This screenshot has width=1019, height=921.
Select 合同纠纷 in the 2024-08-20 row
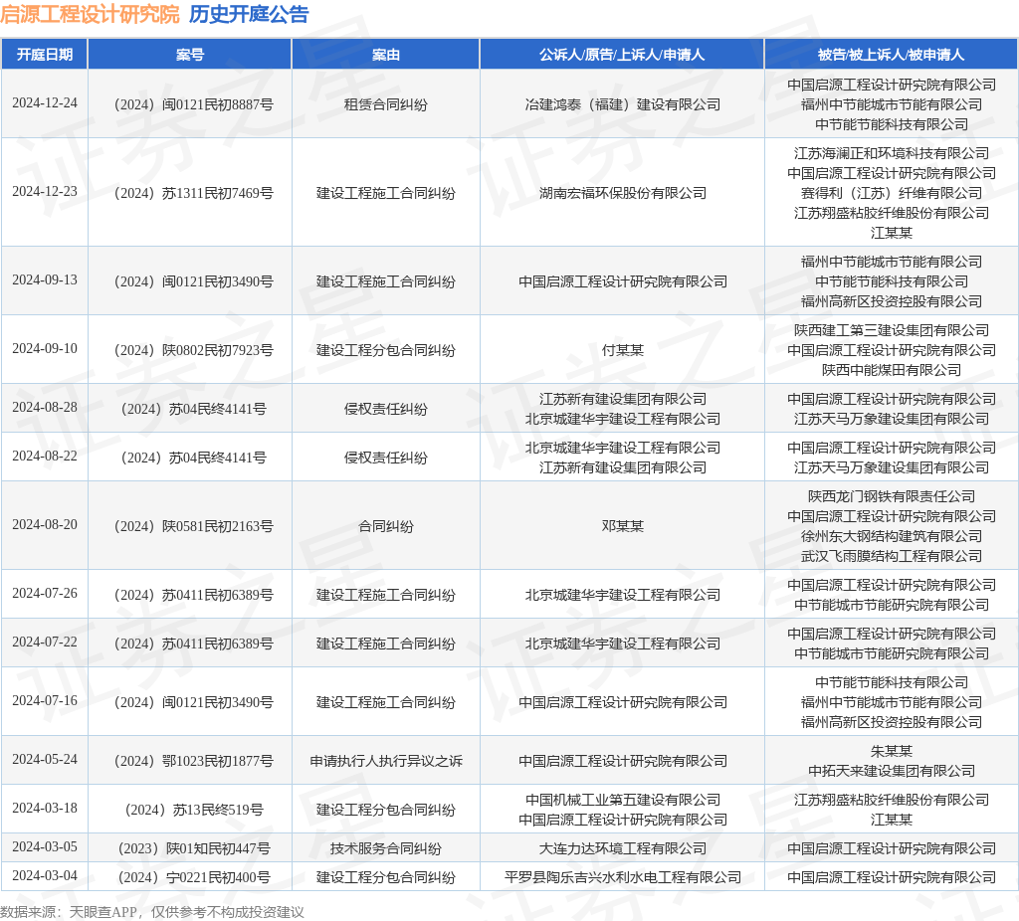[386, 526]
